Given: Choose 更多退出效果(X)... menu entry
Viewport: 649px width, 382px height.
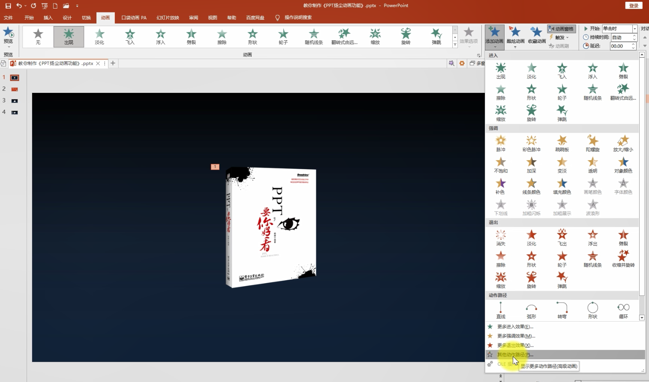Looking at the screenshot, I should click(x=565, y=345).
